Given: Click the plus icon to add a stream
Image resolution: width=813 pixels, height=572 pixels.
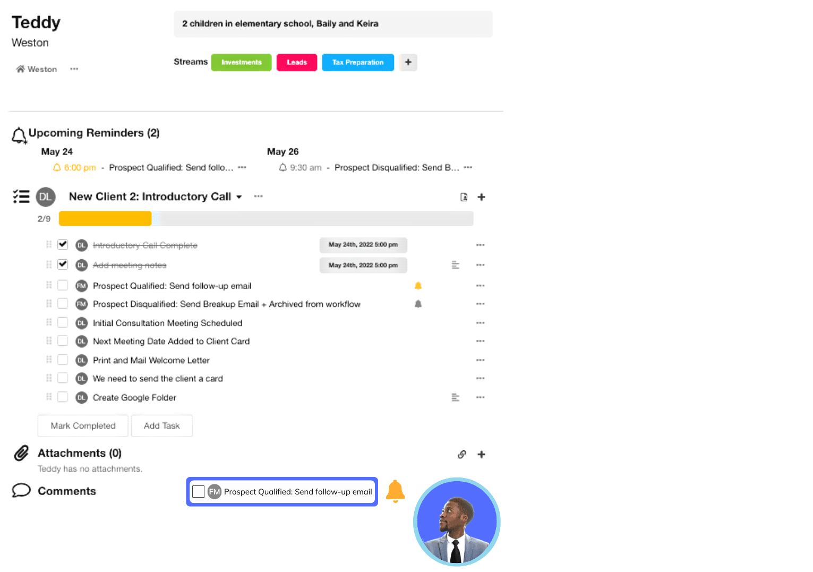Looking at the screenshot, I should click(x=408, y=62).
